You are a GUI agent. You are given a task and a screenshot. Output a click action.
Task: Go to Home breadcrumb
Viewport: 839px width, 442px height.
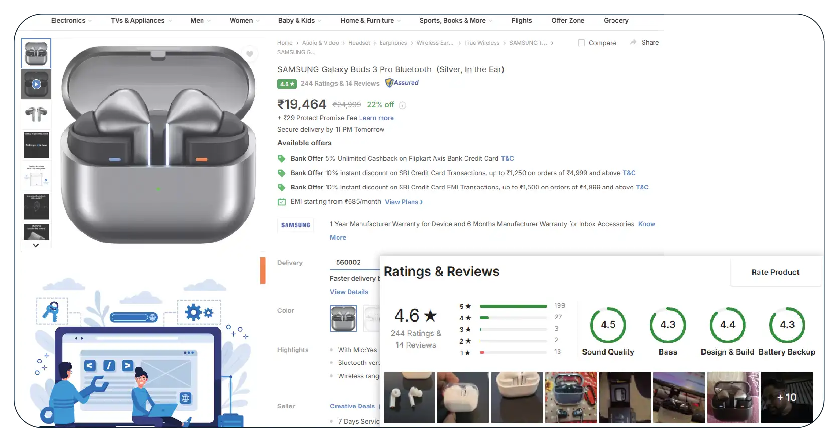[x=285, y=43]
